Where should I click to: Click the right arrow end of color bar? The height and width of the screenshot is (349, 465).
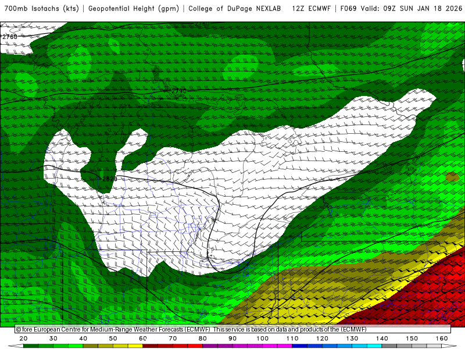(449, 346)
